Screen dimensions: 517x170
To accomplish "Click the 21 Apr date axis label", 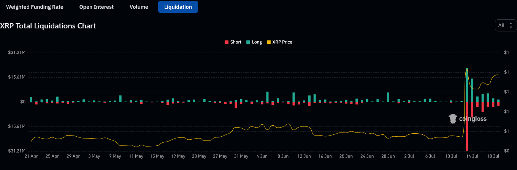I will (31, 156).
